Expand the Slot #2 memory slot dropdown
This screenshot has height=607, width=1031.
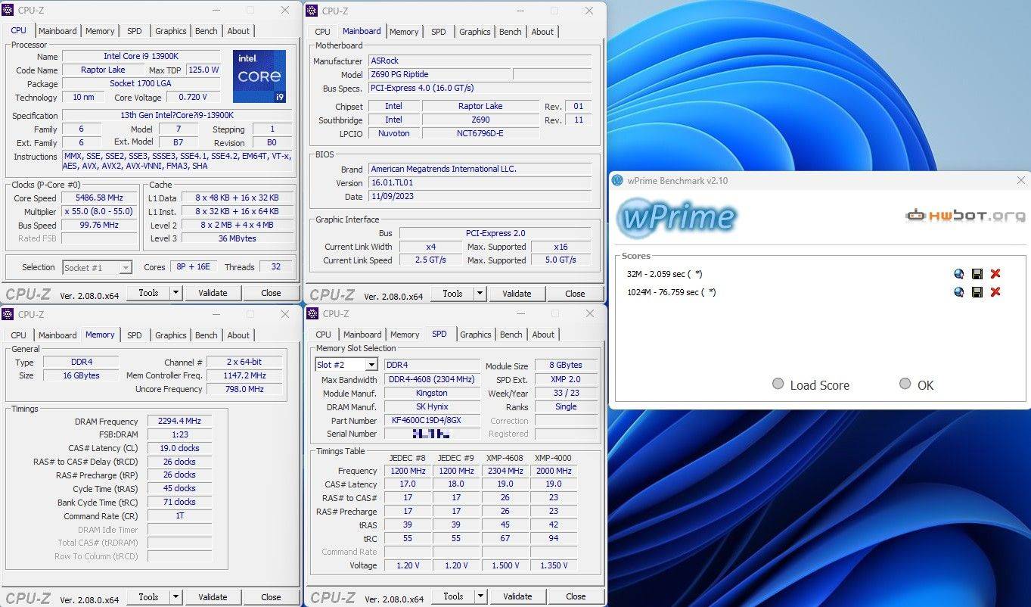pos(371,365)
